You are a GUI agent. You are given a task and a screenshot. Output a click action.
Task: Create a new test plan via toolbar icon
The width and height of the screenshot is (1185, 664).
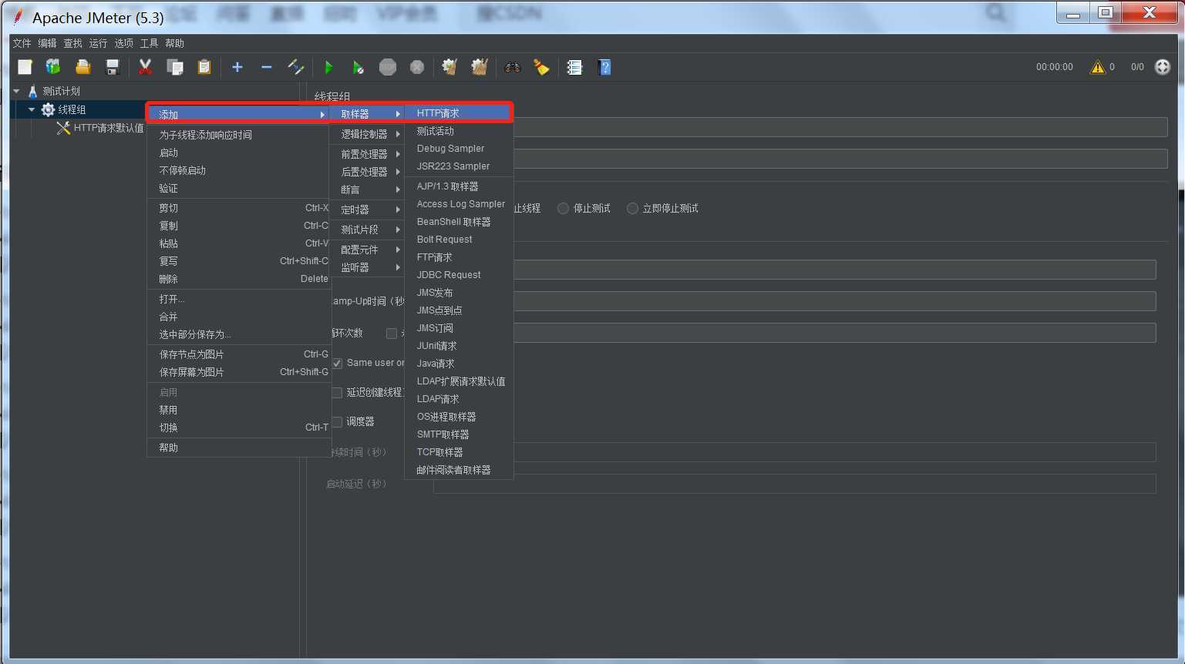[25, 68]
